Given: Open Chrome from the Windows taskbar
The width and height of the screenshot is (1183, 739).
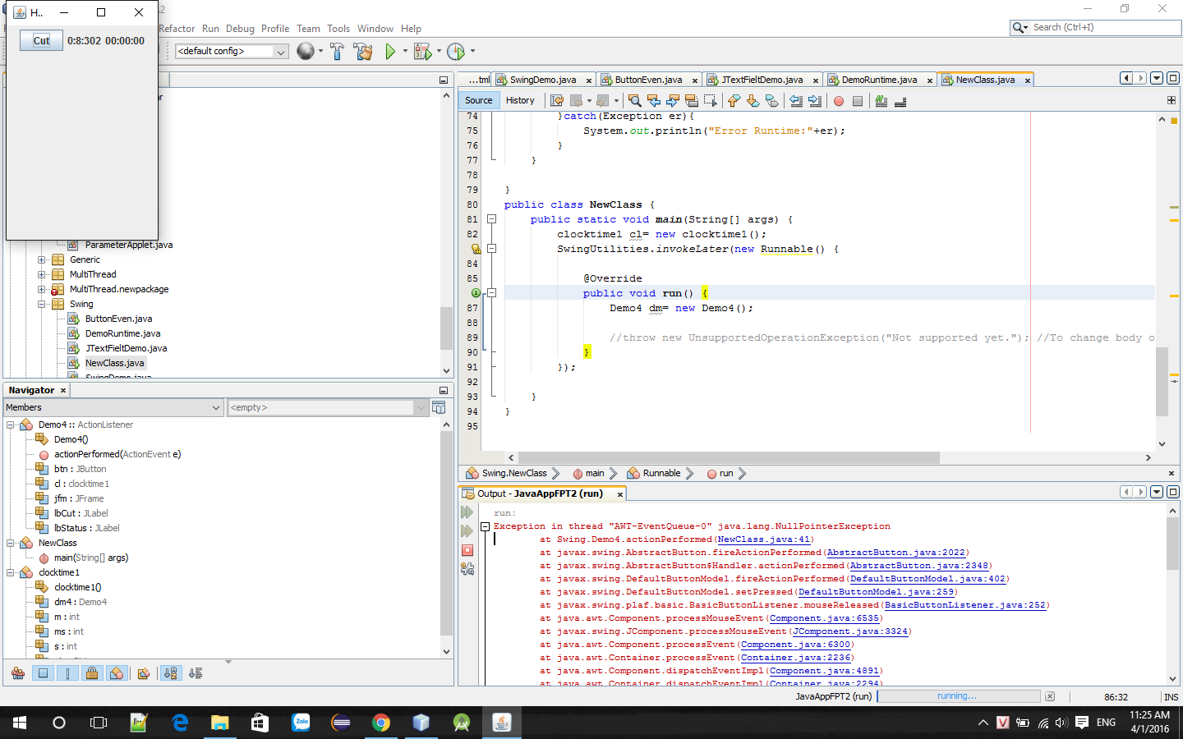Looking at the screenshot, I should point(380,723).
